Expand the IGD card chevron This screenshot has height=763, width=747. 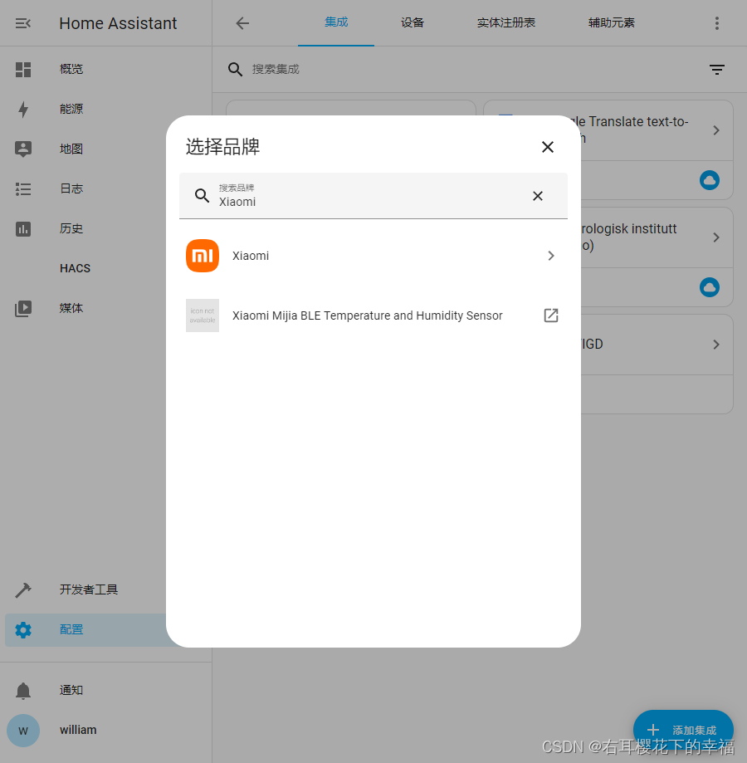(x=715, y=345)
